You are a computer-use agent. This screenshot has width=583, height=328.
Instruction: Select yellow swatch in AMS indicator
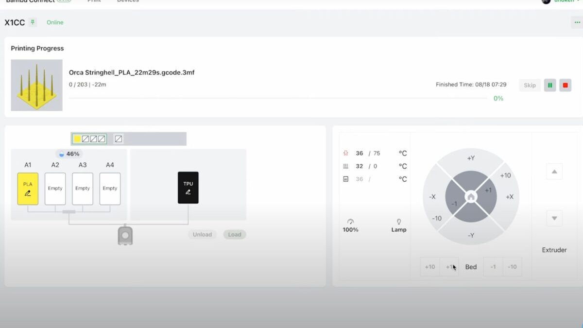77,139
